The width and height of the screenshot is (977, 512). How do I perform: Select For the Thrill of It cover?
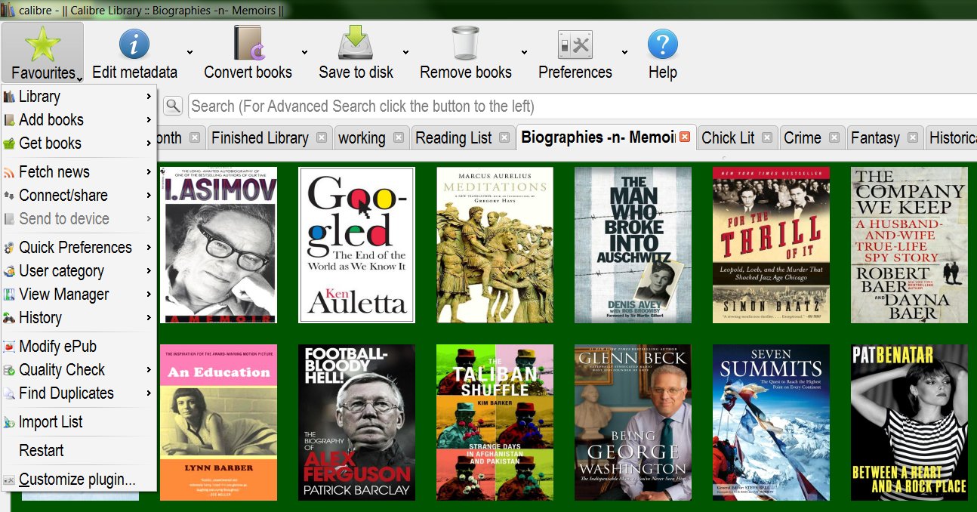click(x=771, y=245)
